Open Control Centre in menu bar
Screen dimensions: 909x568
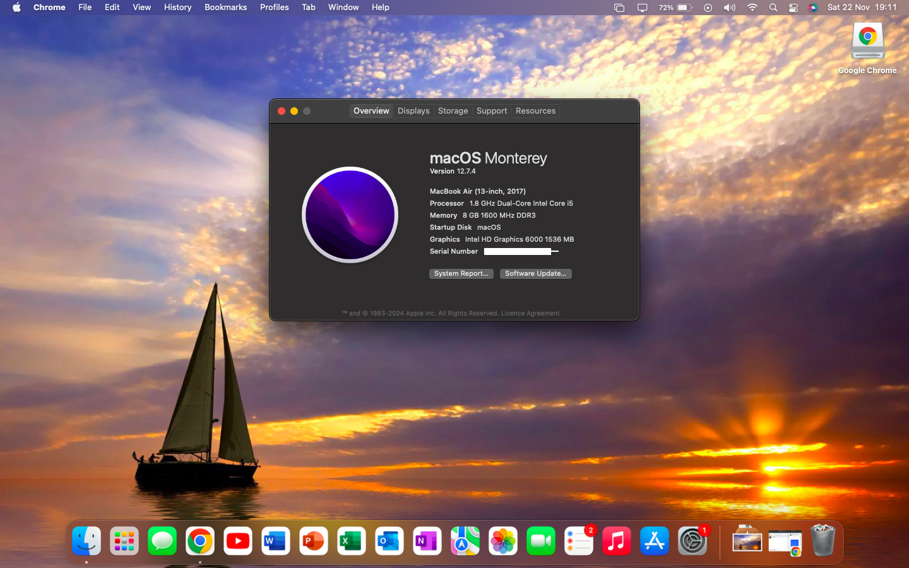point(793,8)
